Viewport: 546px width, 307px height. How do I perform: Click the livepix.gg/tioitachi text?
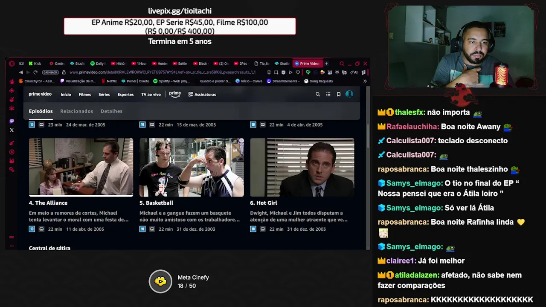[180, 11]
